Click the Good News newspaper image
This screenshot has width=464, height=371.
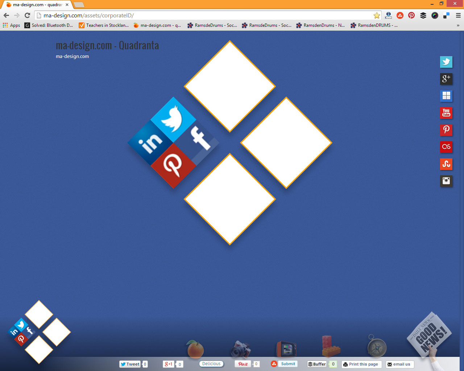(x=430, y=335)
